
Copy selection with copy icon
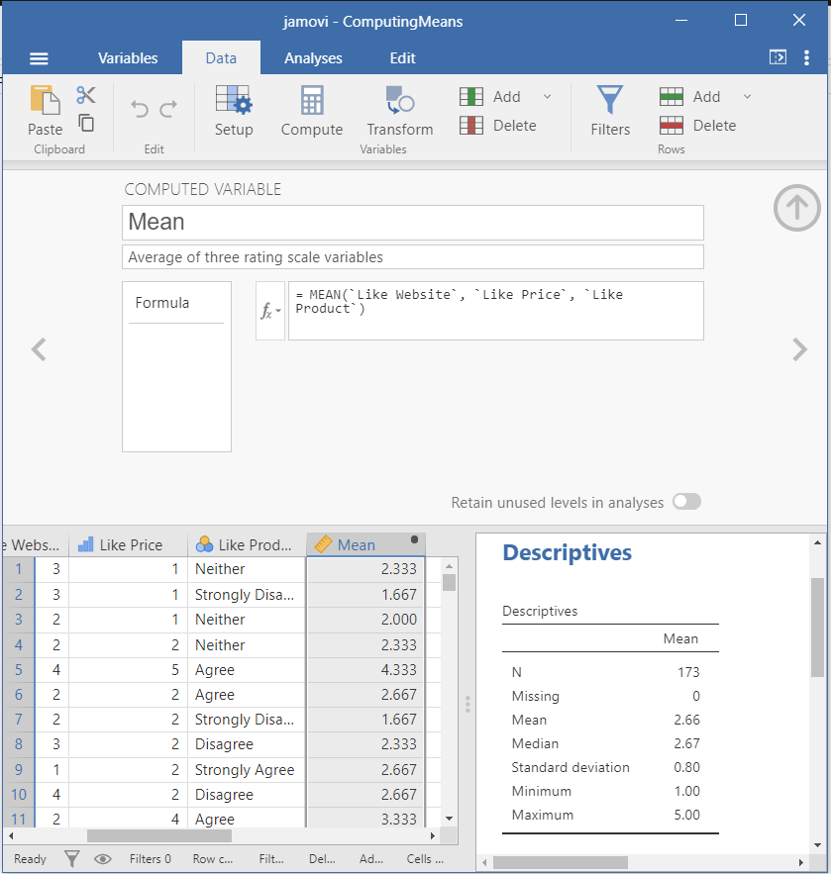86,122
